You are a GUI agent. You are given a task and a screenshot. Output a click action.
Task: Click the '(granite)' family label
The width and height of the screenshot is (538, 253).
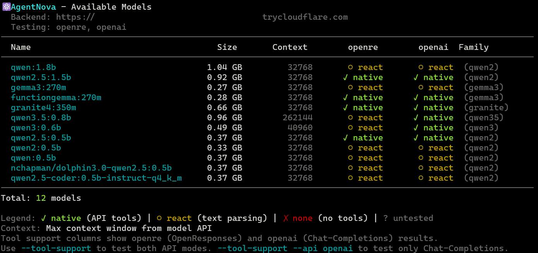[486, 108]
